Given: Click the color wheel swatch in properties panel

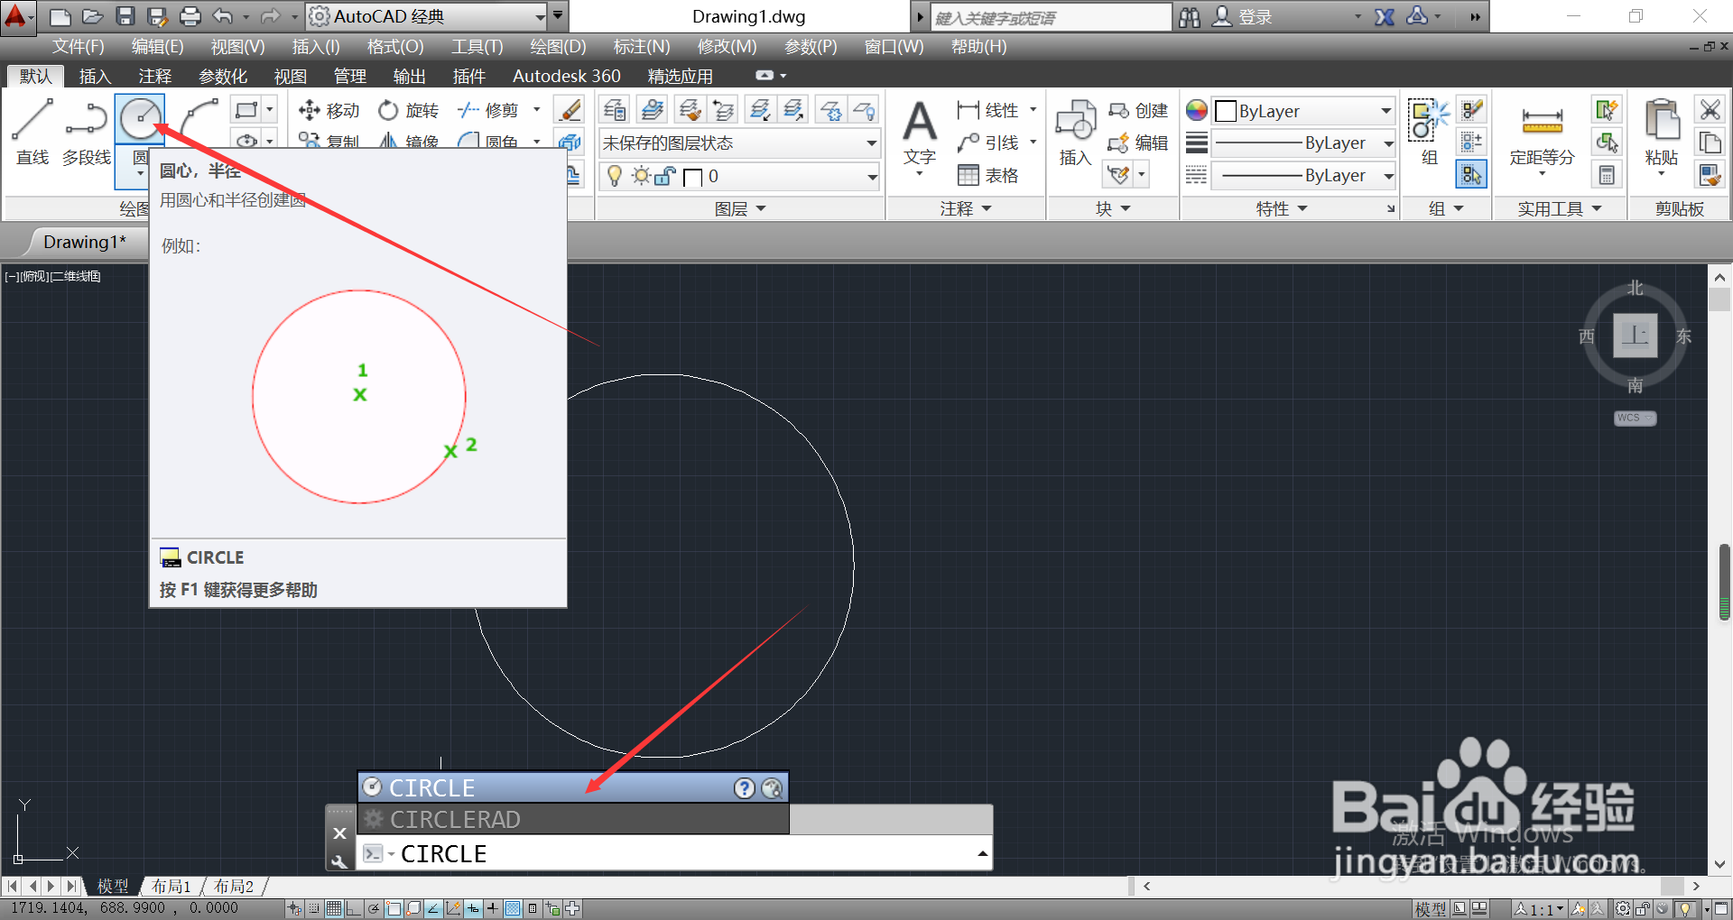Looking at the screenshot, I should [x=1197, y=110].
